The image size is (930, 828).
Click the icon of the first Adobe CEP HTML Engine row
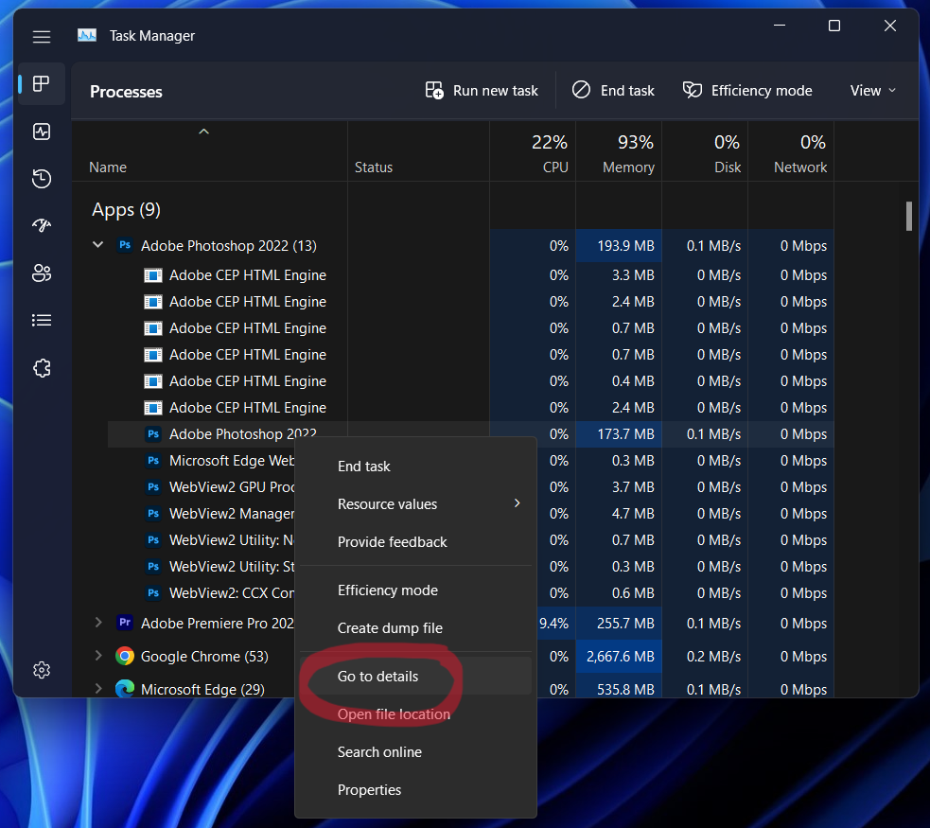click(x=153, y=275)
